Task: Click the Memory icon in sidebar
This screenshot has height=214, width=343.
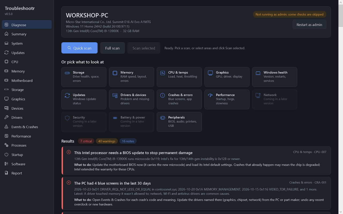Action: pos(6,71)
